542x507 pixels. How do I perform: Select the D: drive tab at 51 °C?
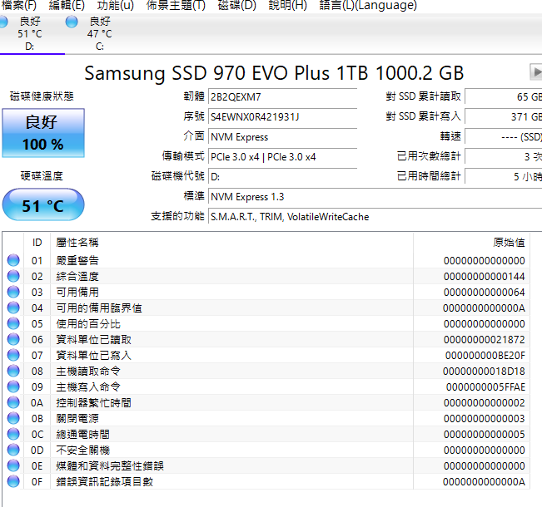point(31,33)
